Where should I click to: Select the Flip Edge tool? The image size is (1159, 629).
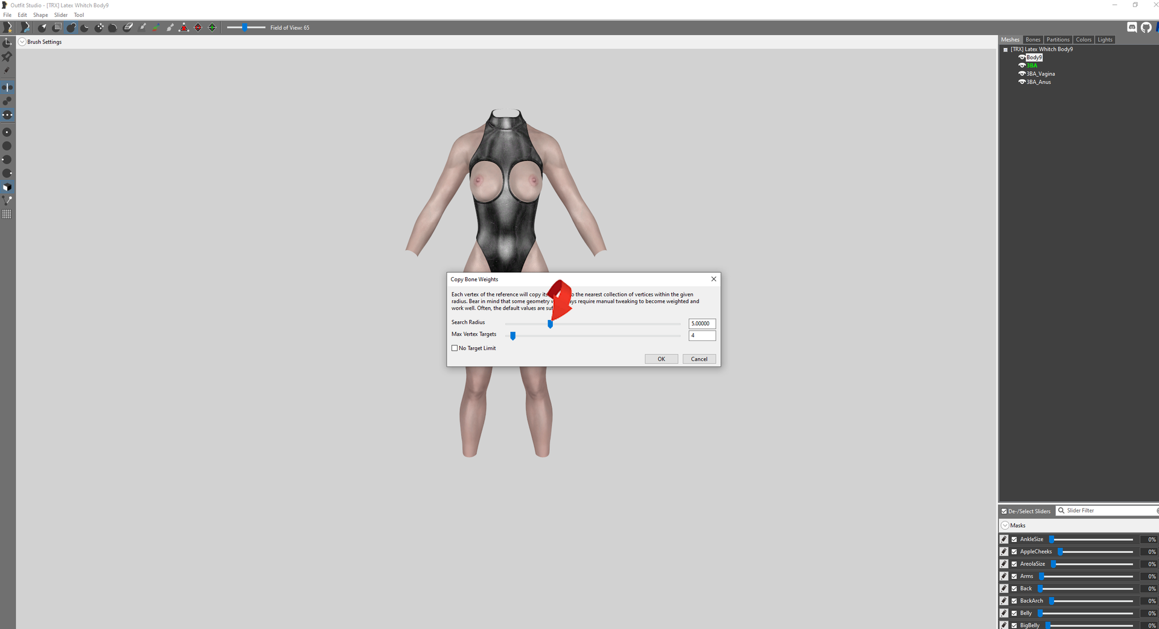pyautogui.click(x=198, y=27)
